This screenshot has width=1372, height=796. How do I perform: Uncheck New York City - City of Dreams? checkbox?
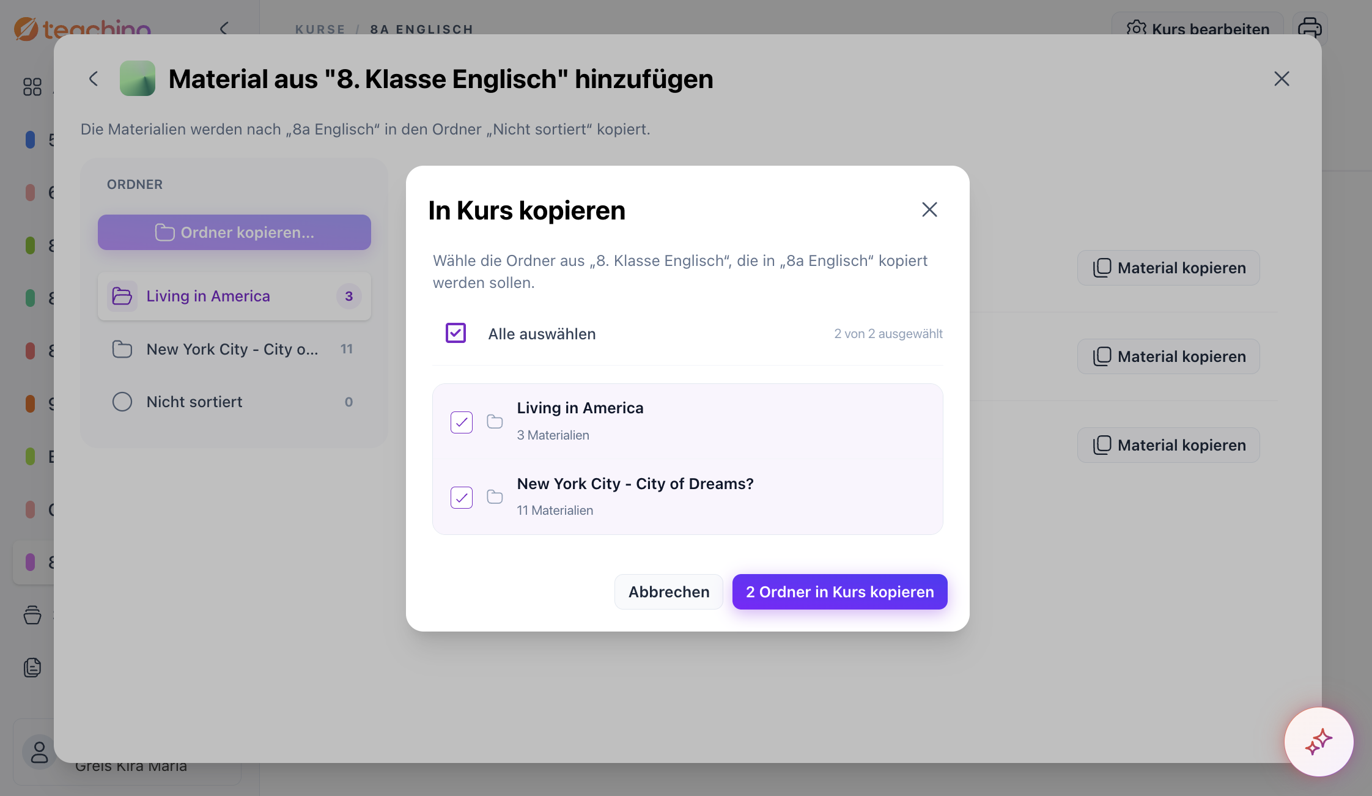point(462,497)
